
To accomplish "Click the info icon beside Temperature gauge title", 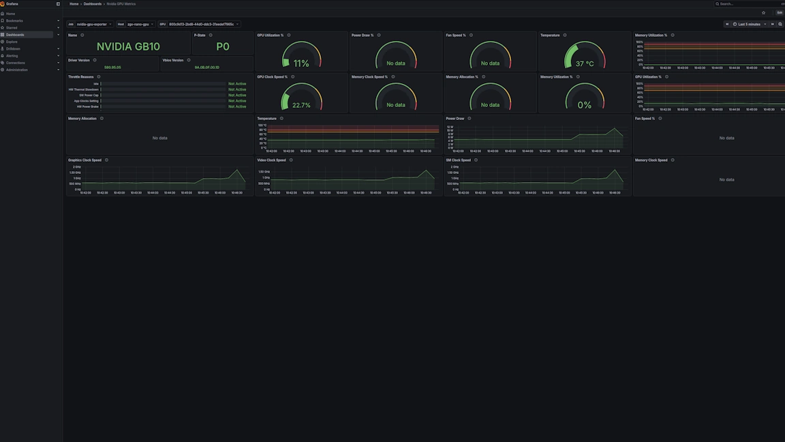I will coord(565,35).
